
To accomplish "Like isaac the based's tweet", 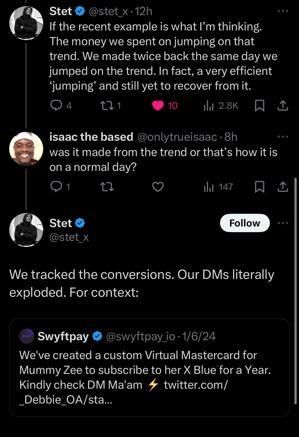I will click(x=158, y=187).
